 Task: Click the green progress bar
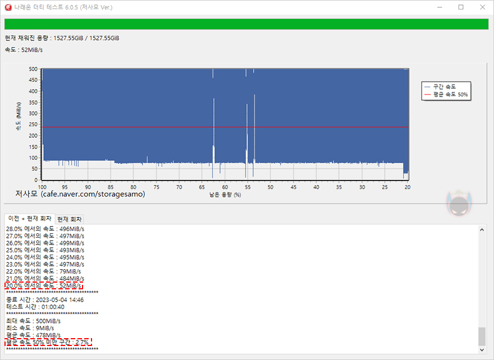point(246,24)
